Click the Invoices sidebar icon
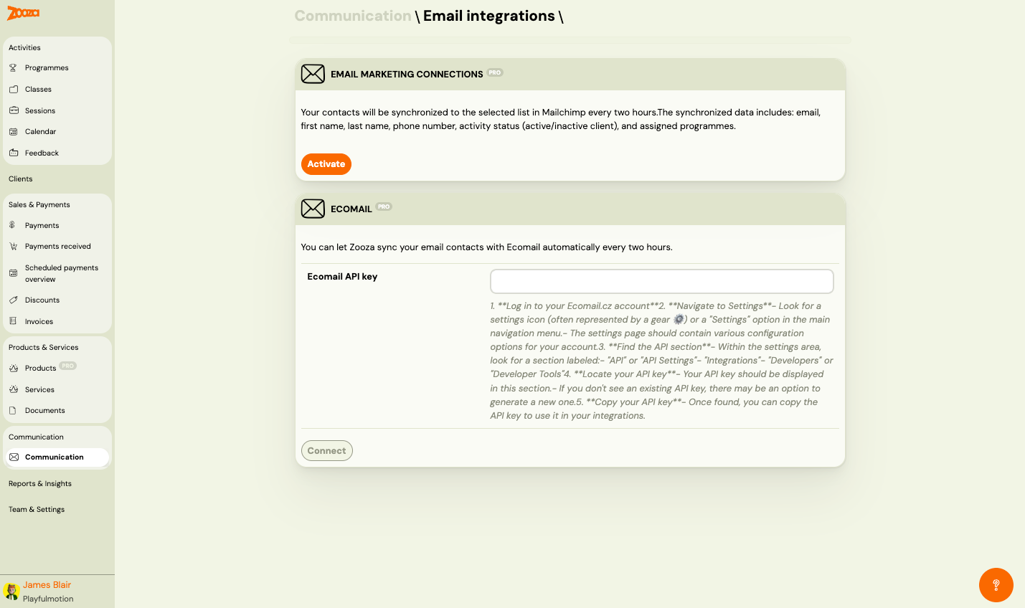Viewport: 1025px width, 608px height. tap(13, 321)
